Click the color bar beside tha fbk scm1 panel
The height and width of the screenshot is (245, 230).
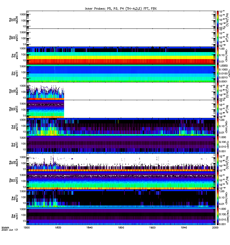[218, 73]
